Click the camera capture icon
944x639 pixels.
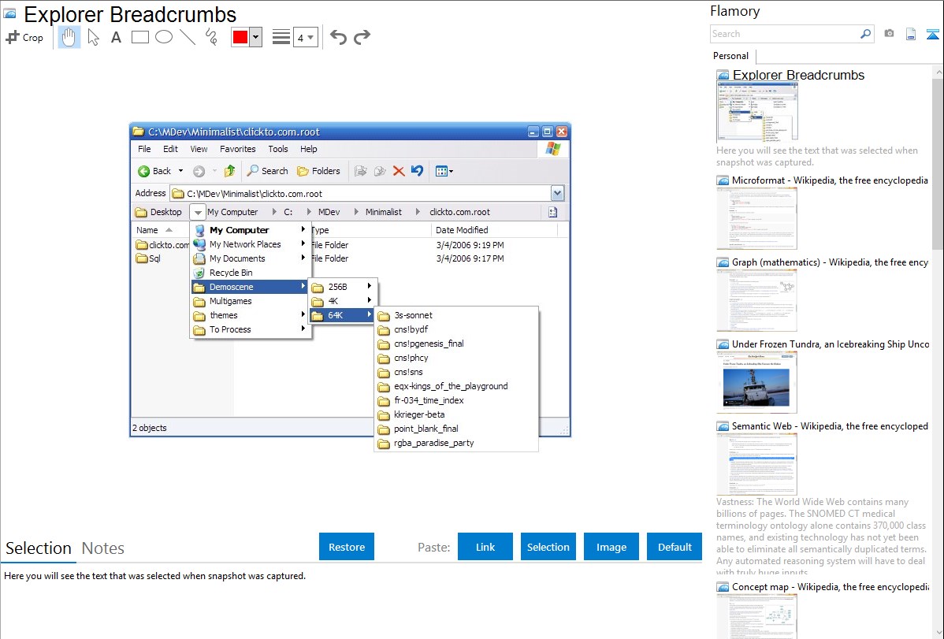click(x=889, y=34)
